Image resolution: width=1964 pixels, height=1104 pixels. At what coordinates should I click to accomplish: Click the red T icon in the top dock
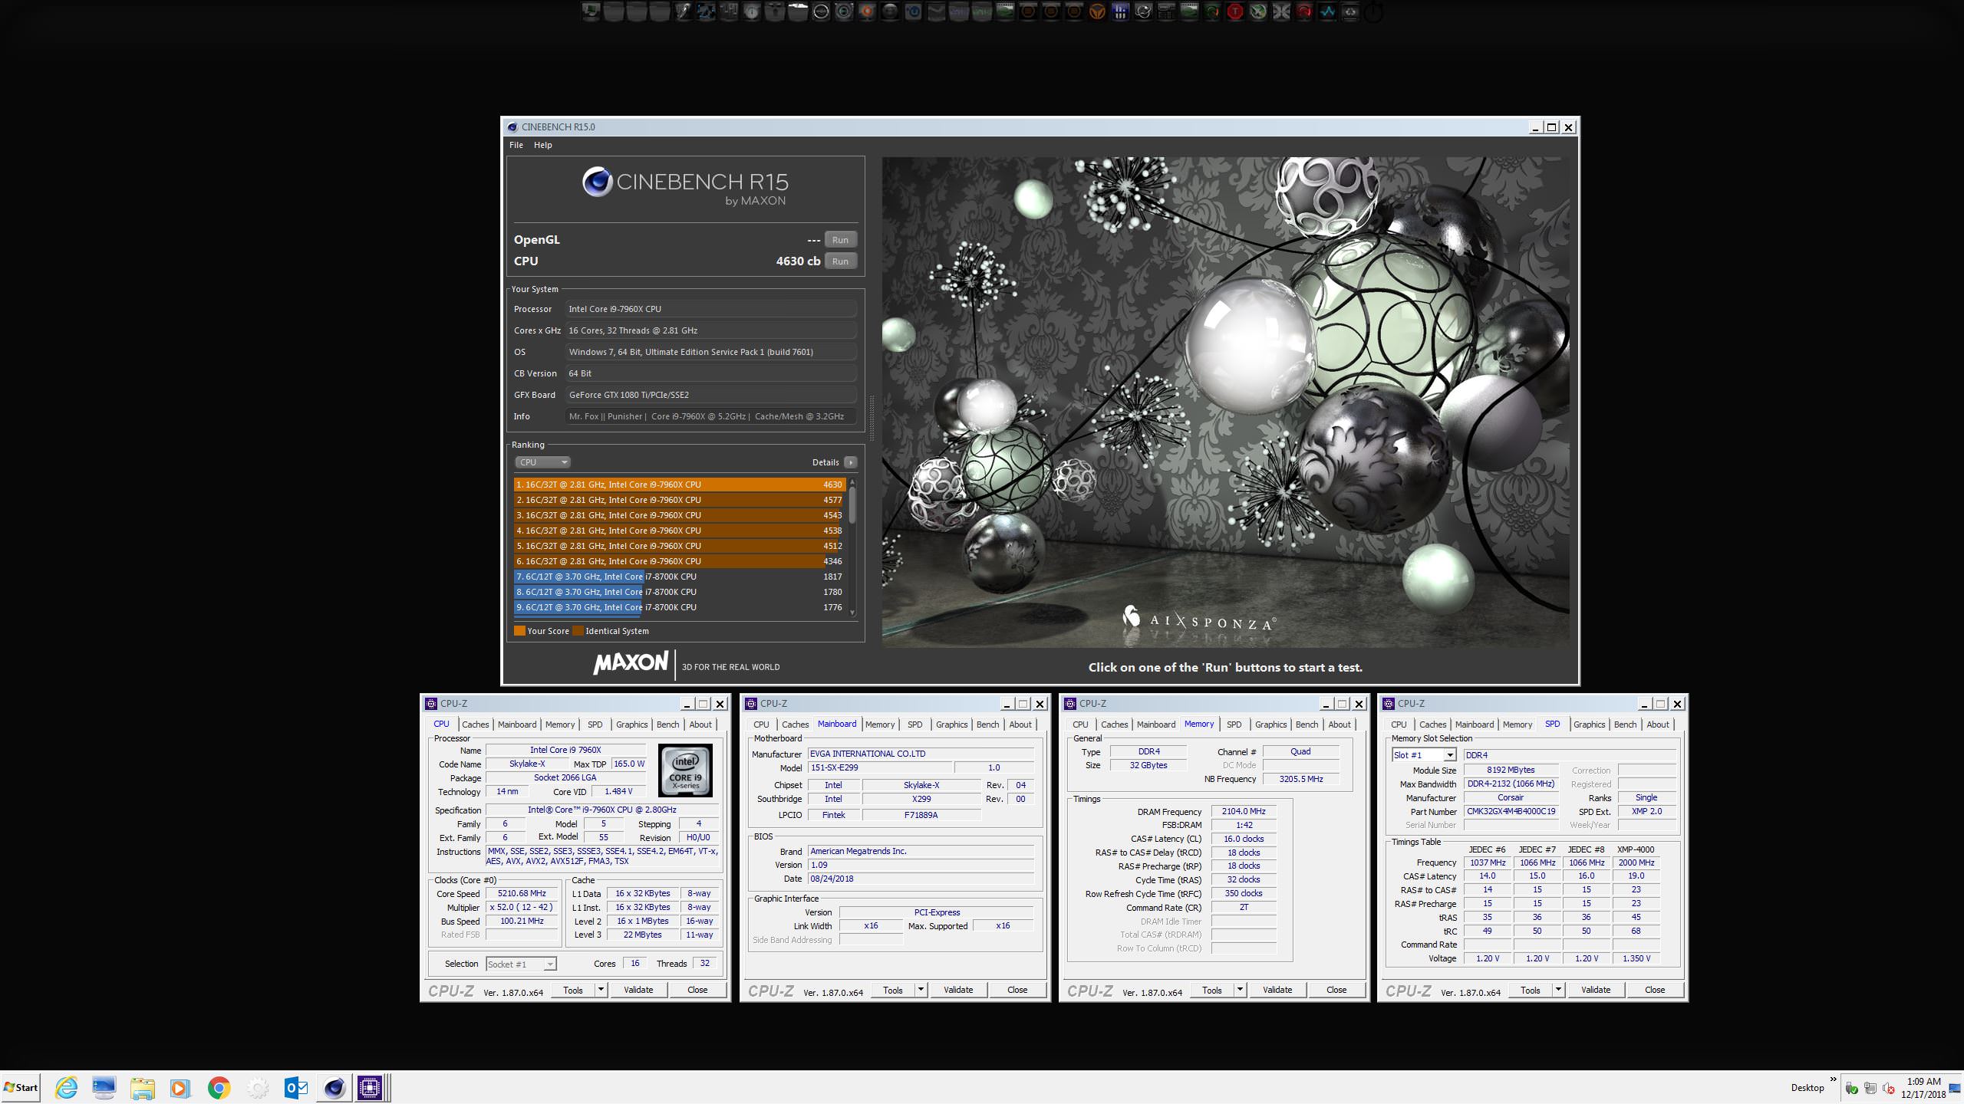(x=1234, y=11)
